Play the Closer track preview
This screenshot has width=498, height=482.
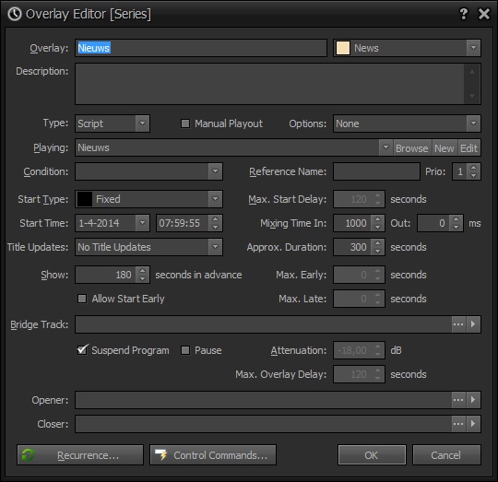coord(473,424)
